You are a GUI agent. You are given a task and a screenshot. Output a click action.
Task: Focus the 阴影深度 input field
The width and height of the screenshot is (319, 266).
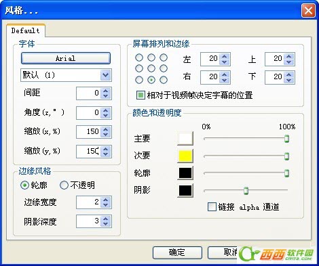tap(89, 221)
